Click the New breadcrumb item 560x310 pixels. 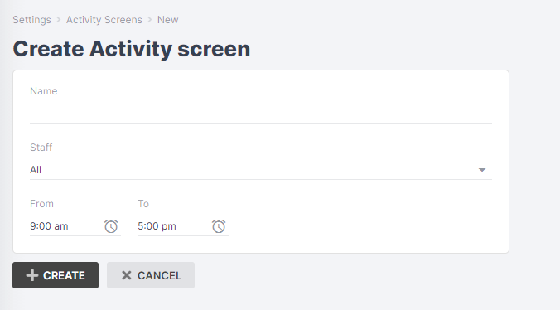[x=168, y=20]
